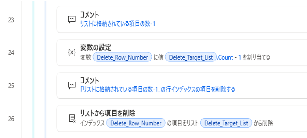Select the リストから項目を削除 action title

point(108,113)
